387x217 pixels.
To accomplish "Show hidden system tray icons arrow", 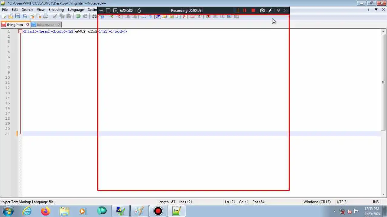I will tap(334, 211).
